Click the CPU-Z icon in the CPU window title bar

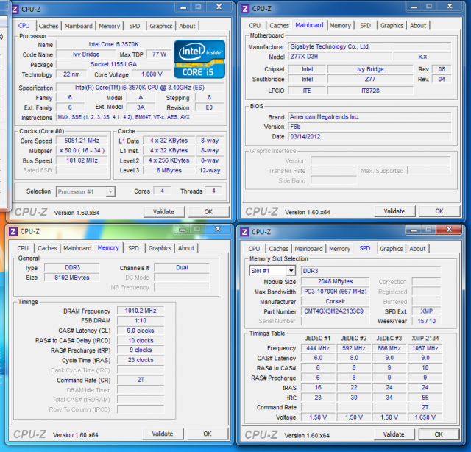(15, 10)
